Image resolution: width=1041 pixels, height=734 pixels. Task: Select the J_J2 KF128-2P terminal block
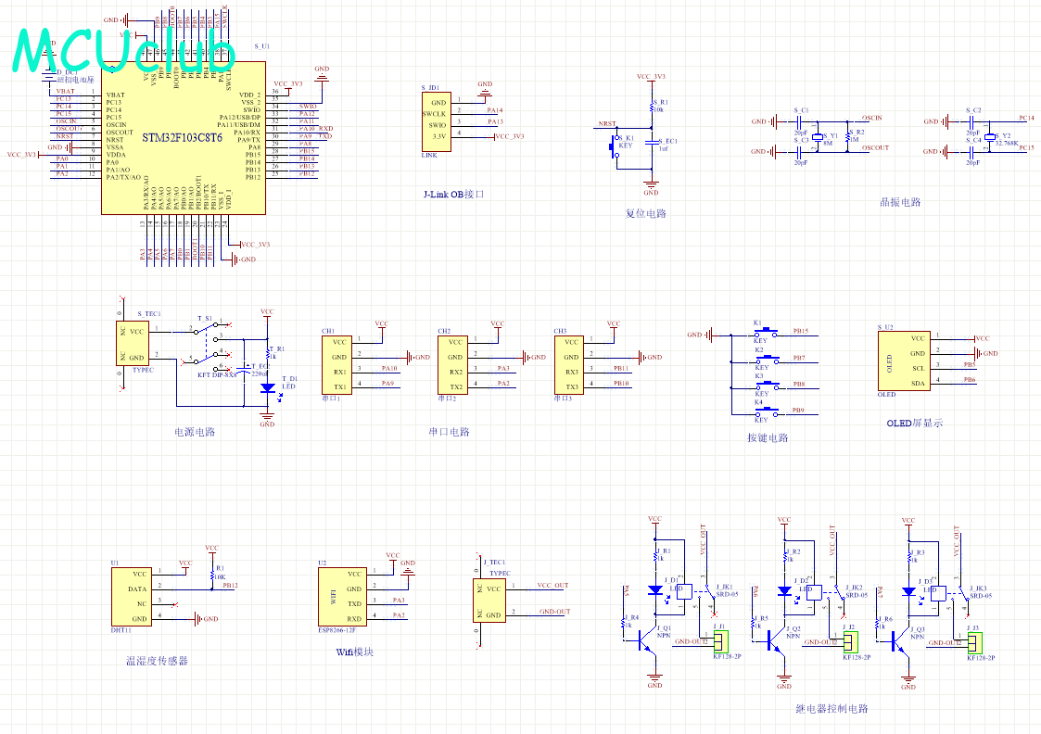pyautogui.click(x=850, y=641)
